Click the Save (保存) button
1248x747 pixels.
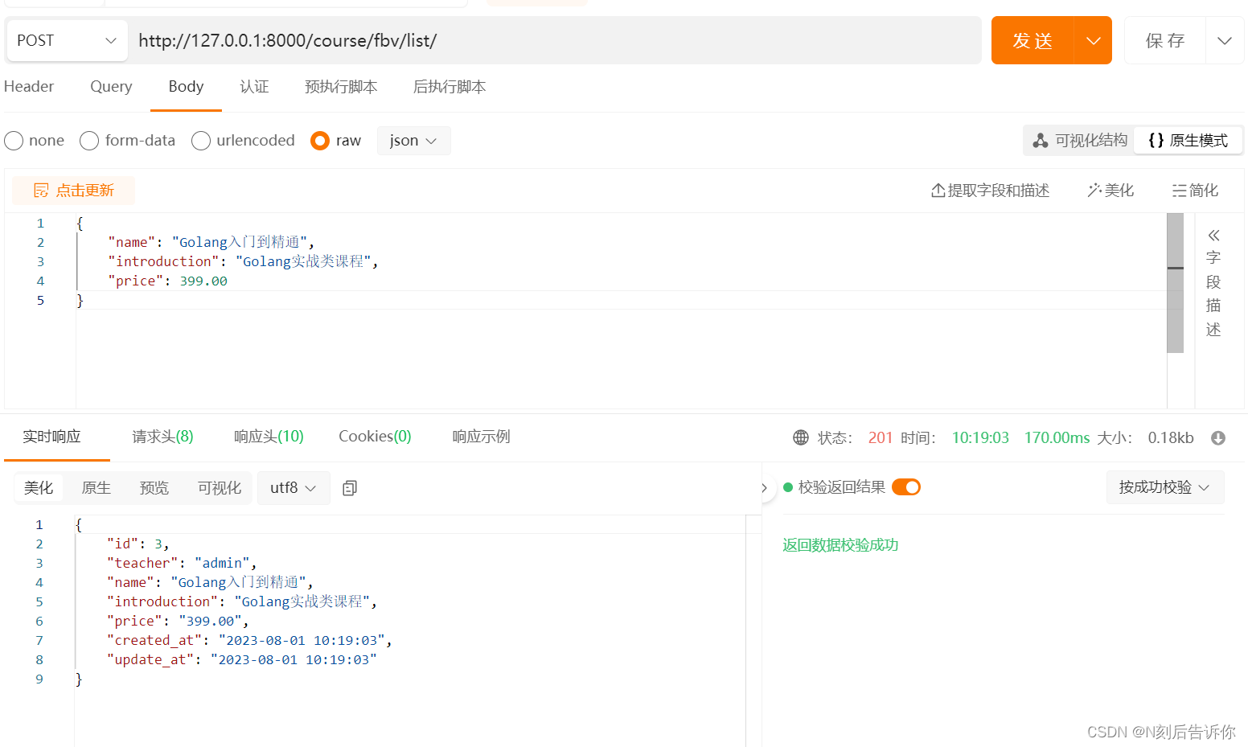1165,40
